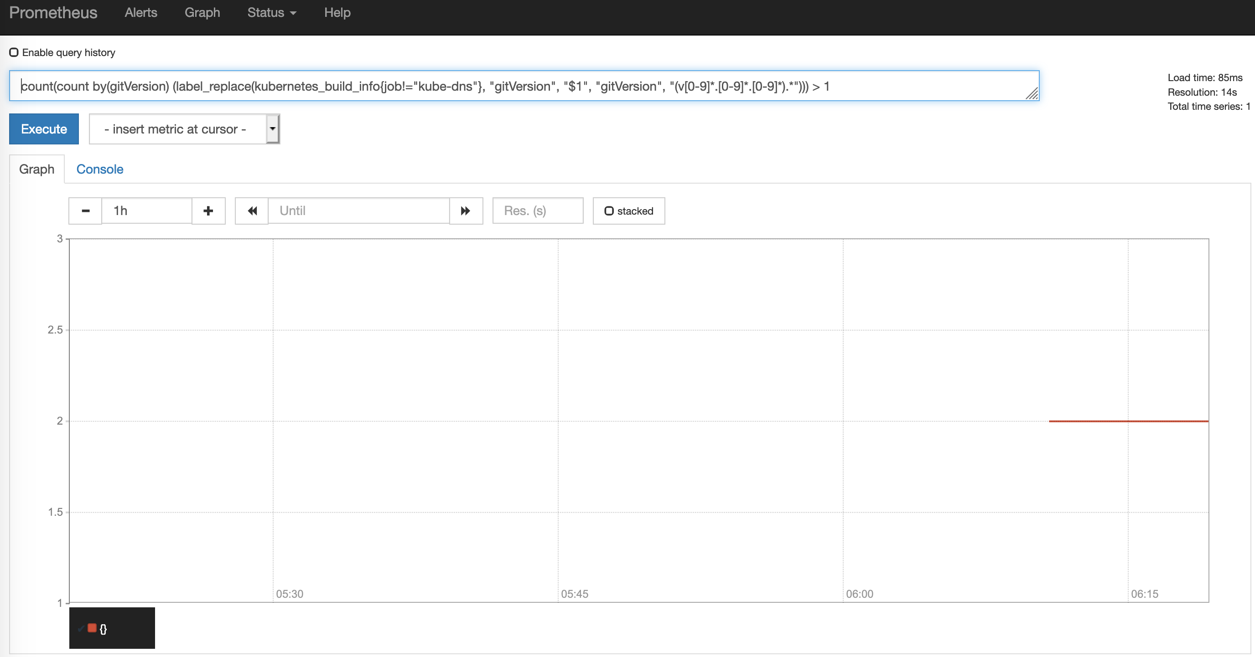The image size is (1255, 657).
Task: Fast-forward the graph end time
Action: (465, 211)
